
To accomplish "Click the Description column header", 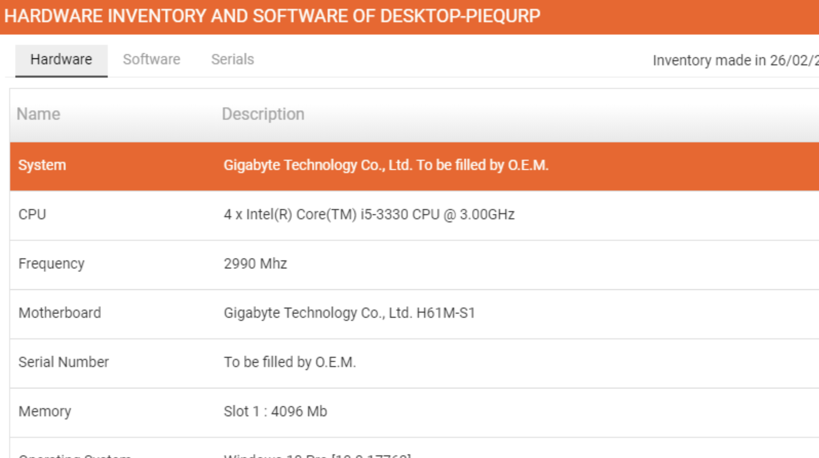I will pos(263,114).
